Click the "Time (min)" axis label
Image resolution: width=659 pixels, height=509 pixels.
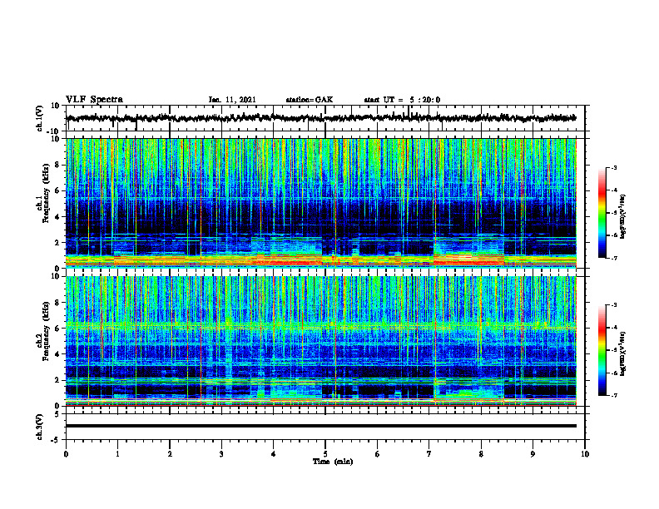coord(333,462)
